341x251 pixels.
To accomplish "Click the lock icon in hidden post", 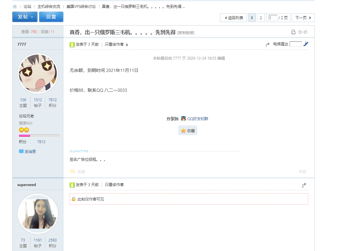I will click(73, 199).
